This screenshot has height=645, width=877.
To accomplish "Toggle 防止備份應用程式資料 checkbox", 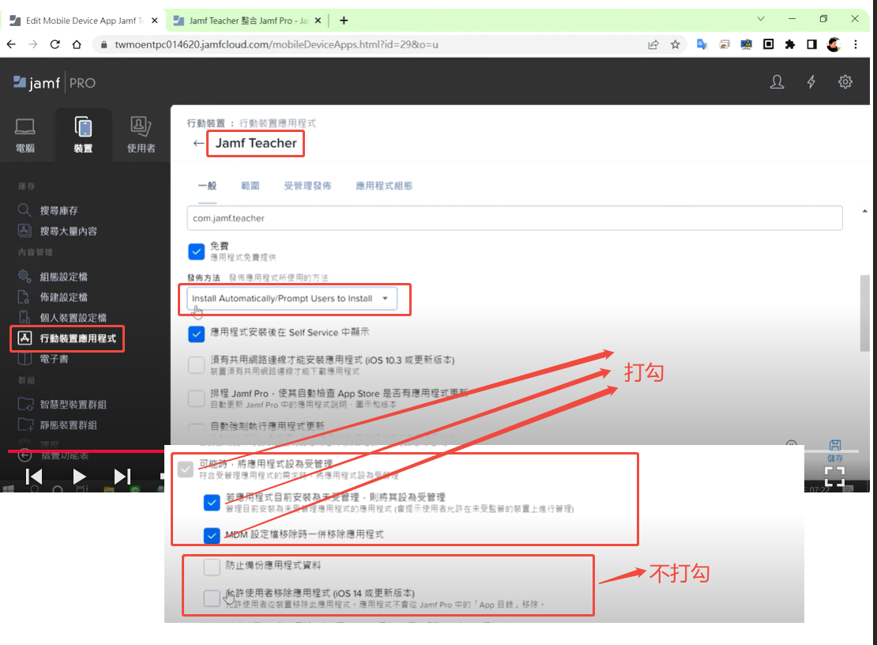I will (212, 567).
